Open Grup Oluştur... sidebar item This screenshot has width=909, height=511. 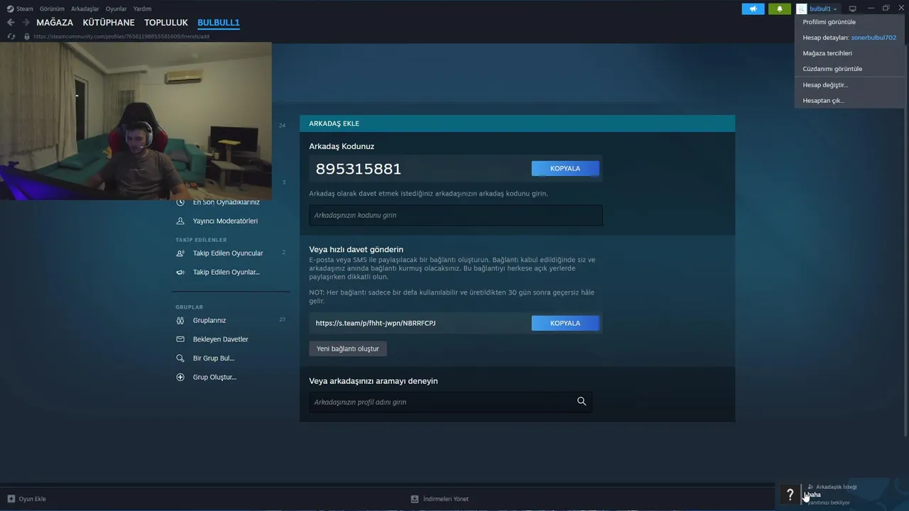tap(214, 378)
